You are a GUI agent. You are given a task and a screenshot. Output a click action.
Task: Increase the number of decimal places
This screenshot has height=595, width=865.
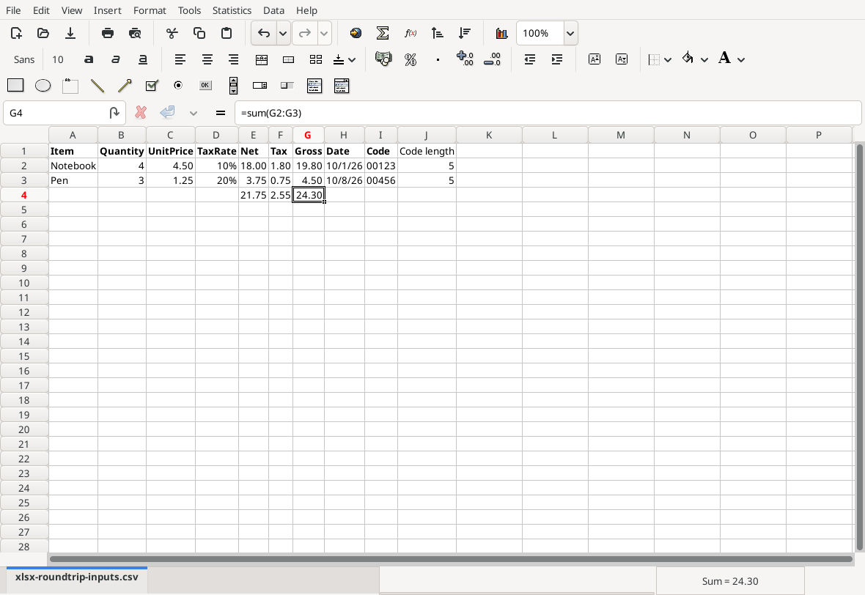(465, 59)
